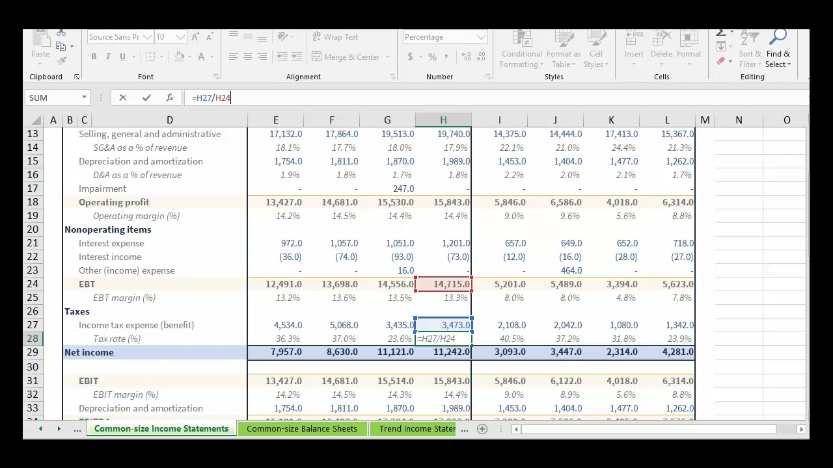The image size is (833, 468).
Task: Open Number dialog launcher
Action: (488, 77)
